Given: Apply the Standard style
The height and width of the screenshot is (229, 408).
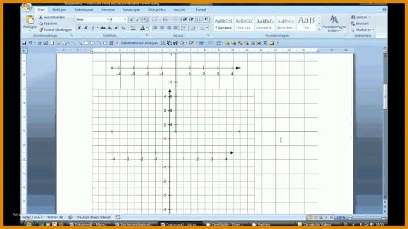Looking at the screenshot, I should (223, 24).
